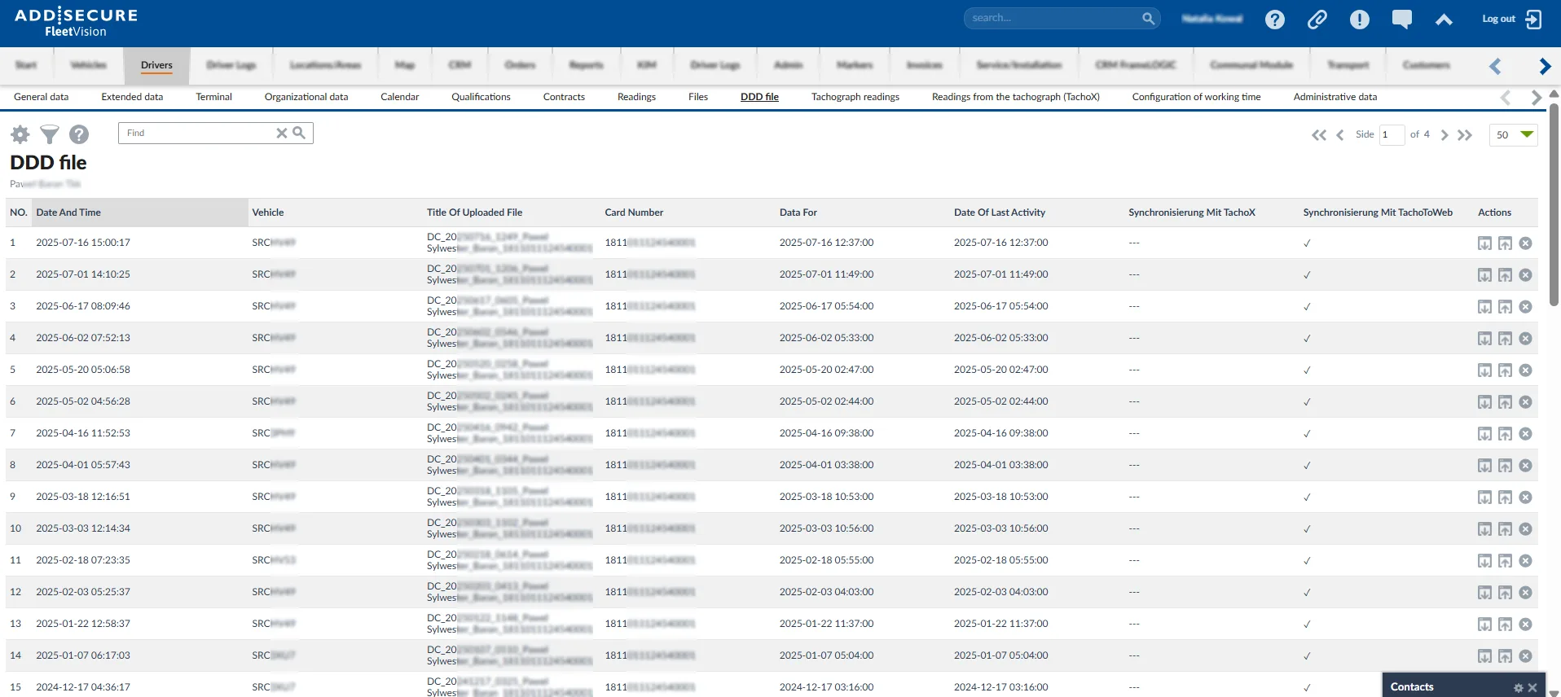
Task: Go to first page with double-left arrows
Action: click(1319, 135)
